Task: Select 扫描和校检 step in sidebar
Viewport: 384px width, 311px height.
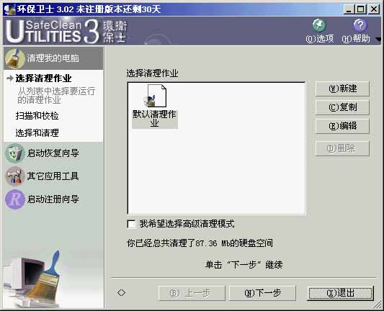Action: tap(37, 116)
